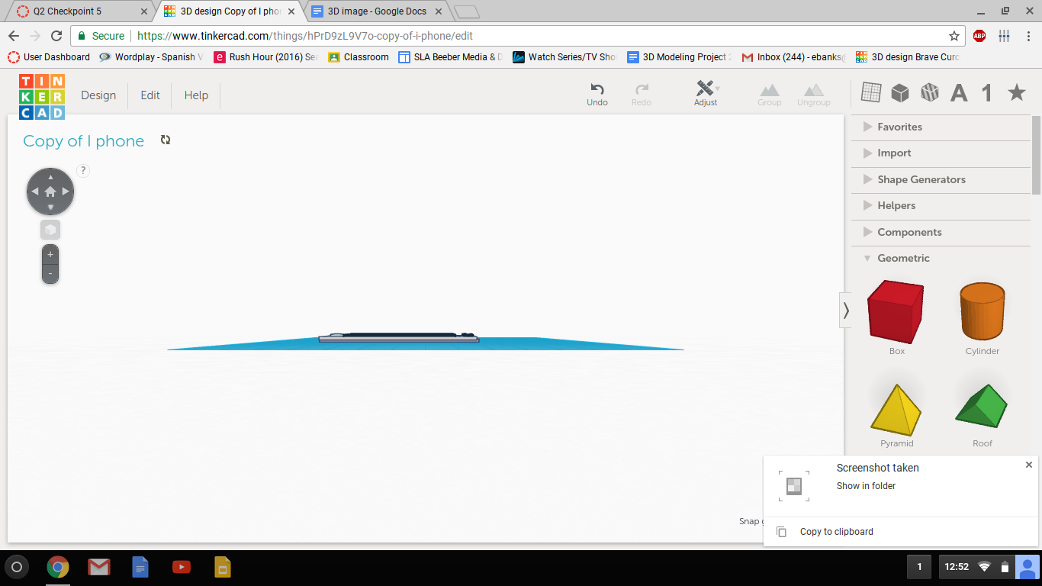Open the star favorites shapes icon
Image resolution: width=1042 pixels, height=586 pixels.
click(x=1016, y=93)
